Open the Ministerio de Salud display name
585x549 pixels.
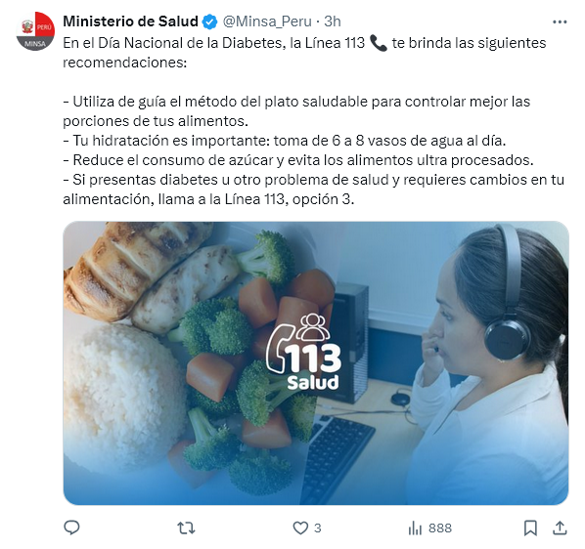(x=130, y=21)
